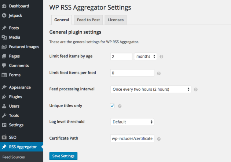
Task: Click the Forms icon in sidebar
Action: (x=4, y=75)
